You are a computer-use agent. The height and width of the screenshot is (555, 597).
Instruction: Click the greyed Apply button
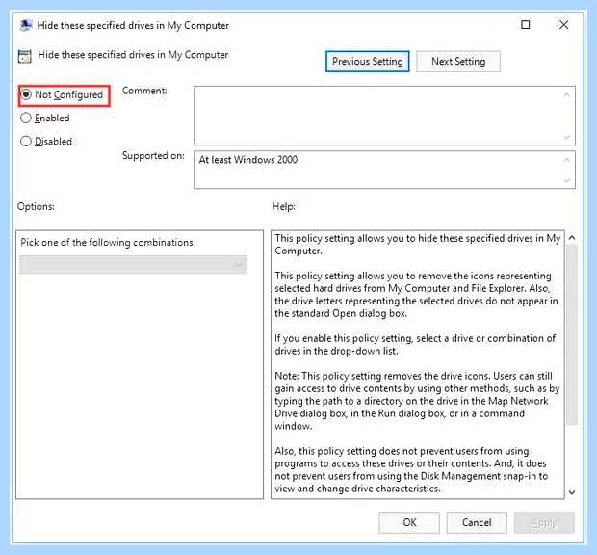coord(544,522)
